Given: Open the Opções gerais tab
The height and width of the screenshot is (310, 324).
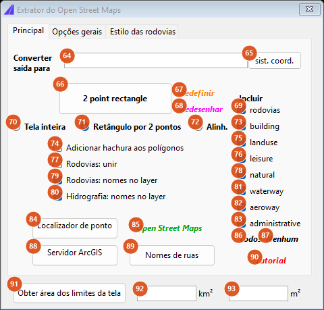Looking at the screenshot, I should (x=77, y=32).
